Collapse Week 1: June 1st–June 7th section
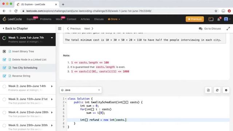Image resolution: width=233 pixels, height=131 pixels. [x=52, y=38]
